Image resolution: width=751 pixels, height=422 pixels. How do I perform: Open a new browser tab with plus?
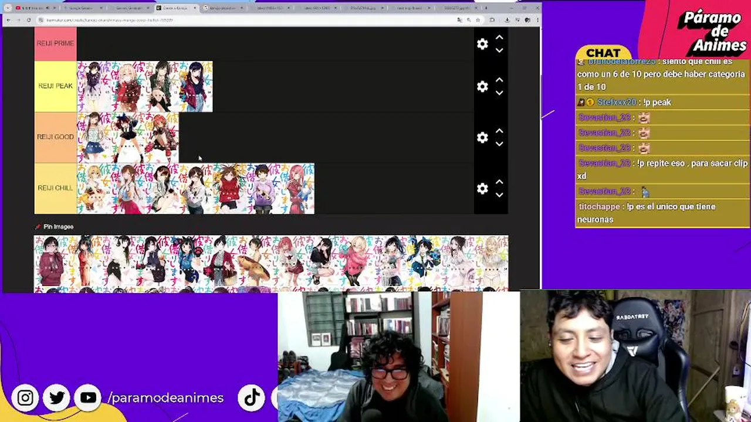coord(486,8)
